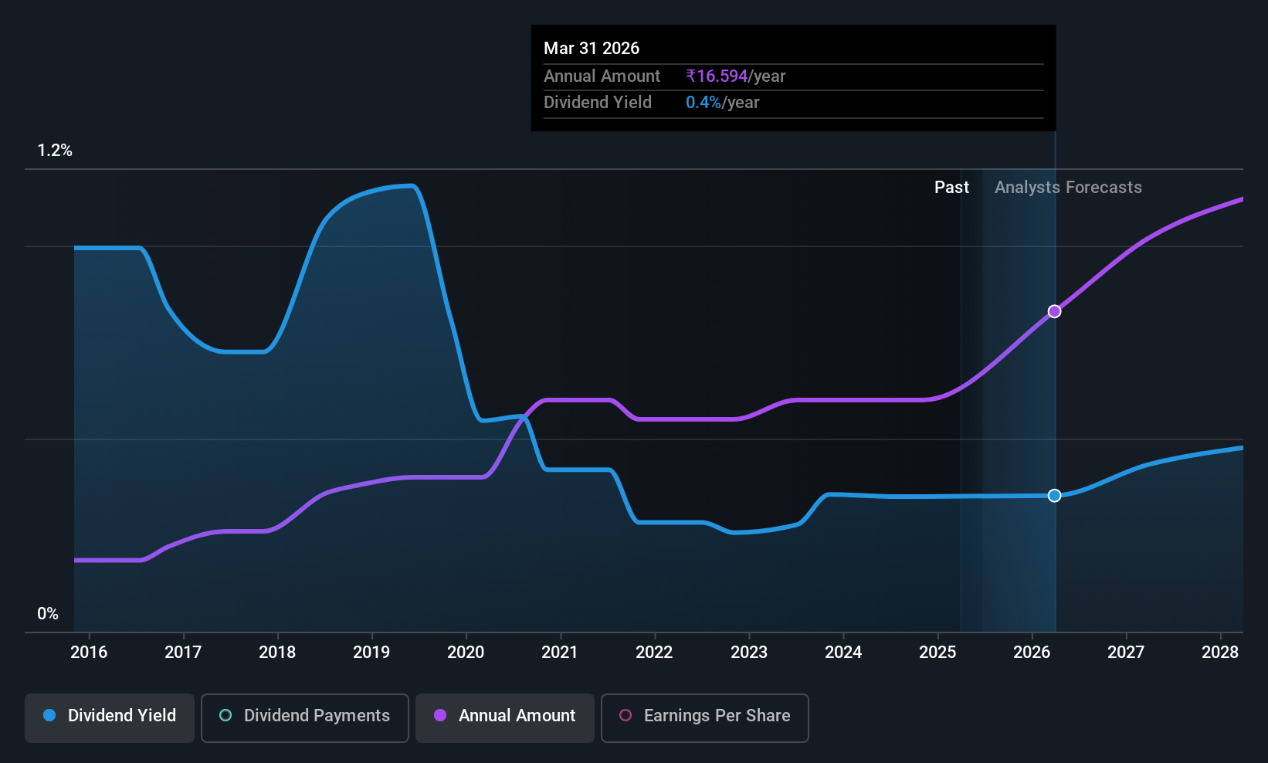The width and height of the screenshot is (1268, 763).
Task: Click the 2028 x-axis year label
Action: click(x=1220, y=652)
